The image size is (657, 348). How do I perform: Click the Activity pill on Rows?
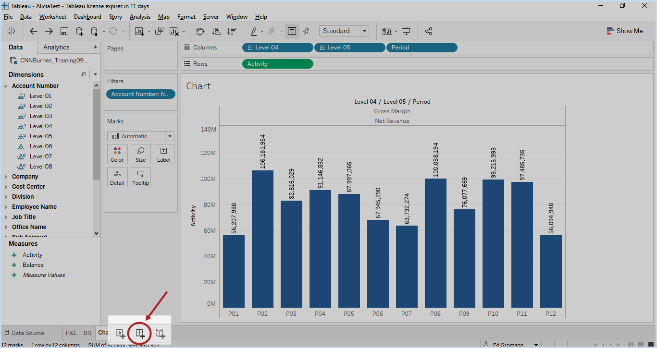click(x=278, y=64)
